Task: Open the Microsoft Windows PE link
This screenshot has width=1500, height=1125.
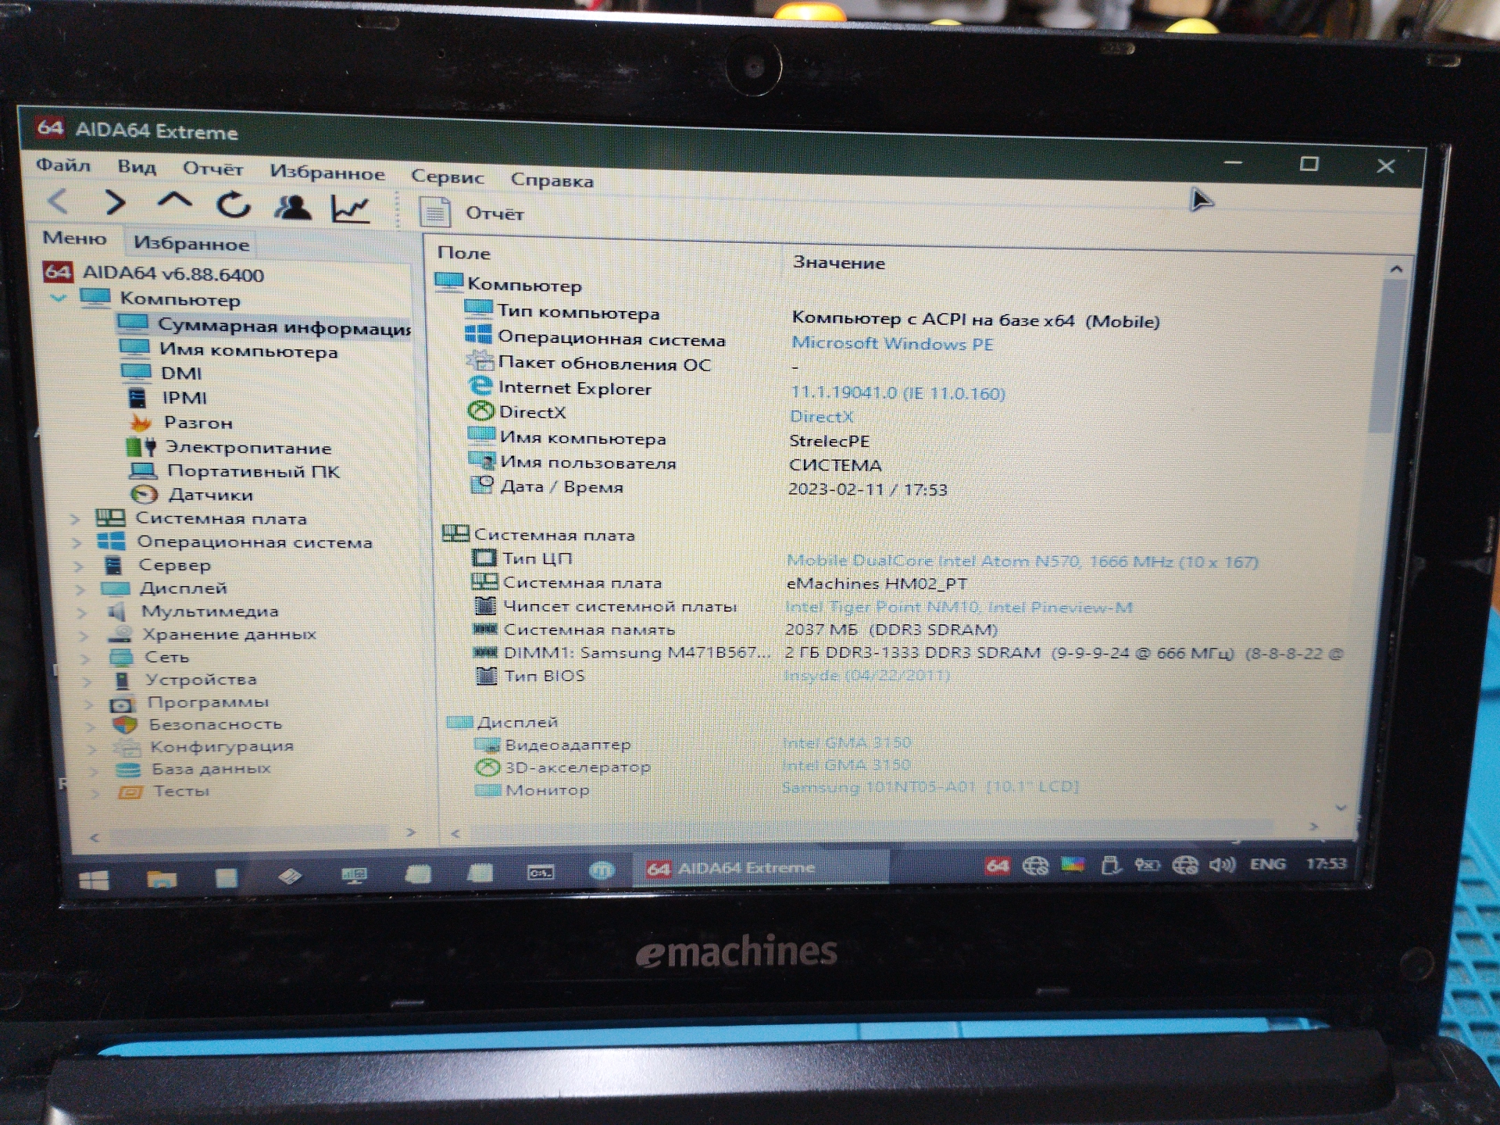Action: point(892,344)
